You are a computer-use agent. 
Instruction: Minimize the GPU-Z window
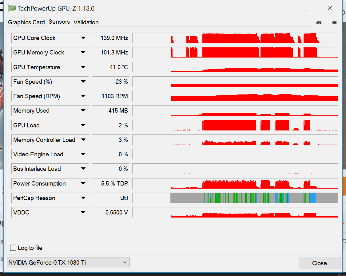coord(280,8)
